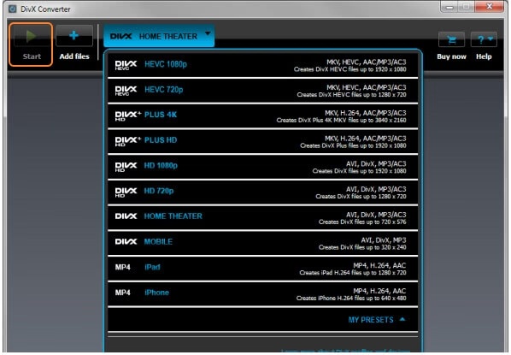
Task: Click the DivX Plus HD logo on the PLUS 4K row
Action: (128, 115)
